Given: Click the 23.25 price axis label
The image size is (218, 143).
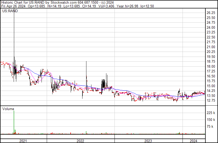Looking at the screenshot, I should [x=211, y=32].
